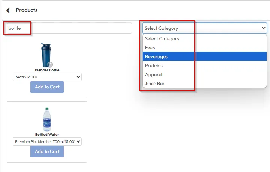270x172 pixels.
Task: Choose Apparel from the category options
Action: coord(154,75)
